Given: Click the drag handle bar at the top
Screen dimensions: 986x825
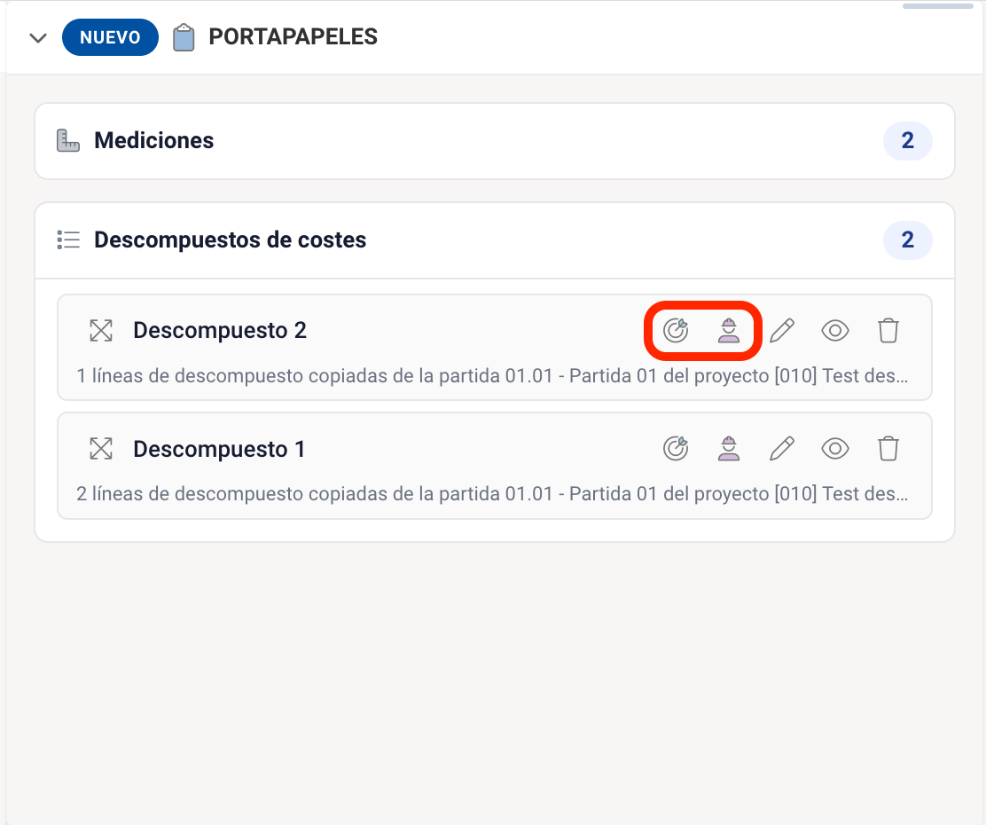Looking at the screenshot, I should point(940,6).
